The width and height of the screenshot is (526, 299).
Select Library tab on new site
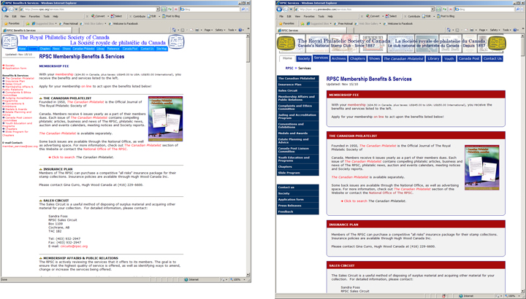(433, 58)
